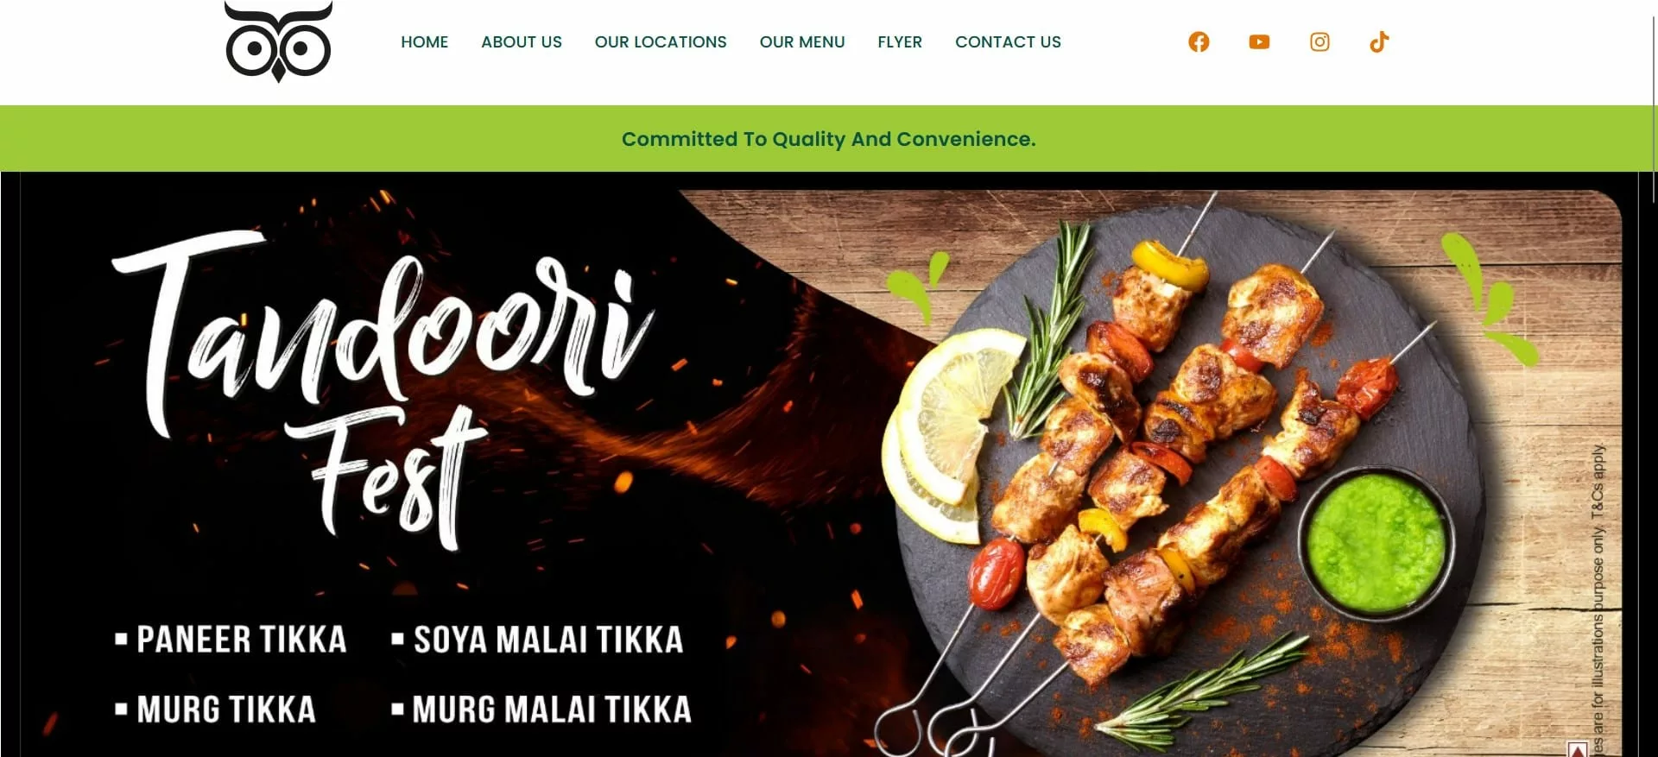Open the ABOUT US menu item

pos(522,41)
